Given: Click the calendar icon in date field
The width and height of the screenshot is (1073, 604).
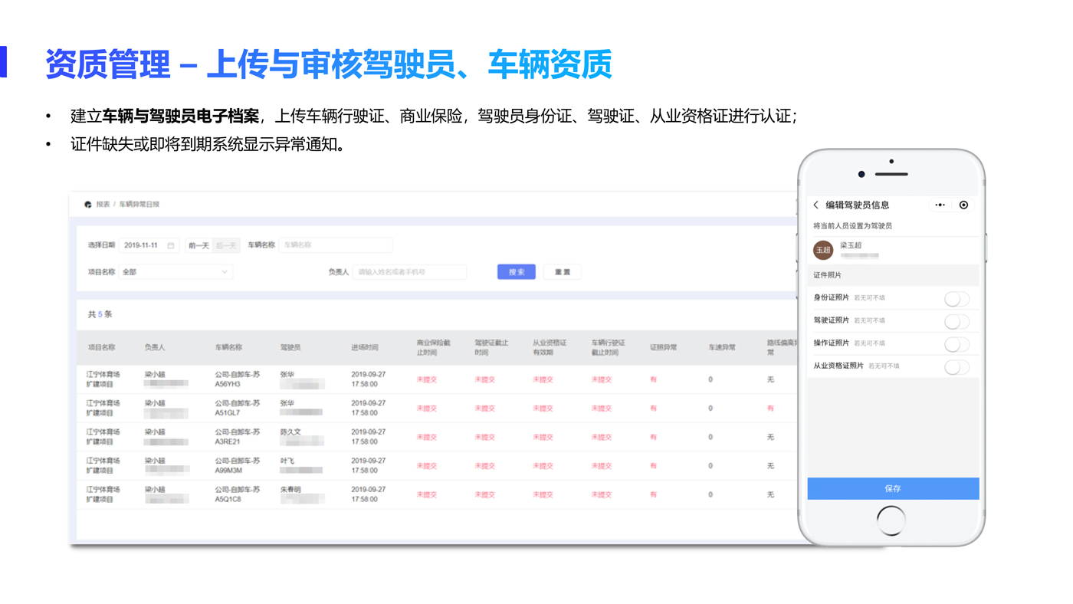Looking at the screenshot, I should [x=171, y=246].
